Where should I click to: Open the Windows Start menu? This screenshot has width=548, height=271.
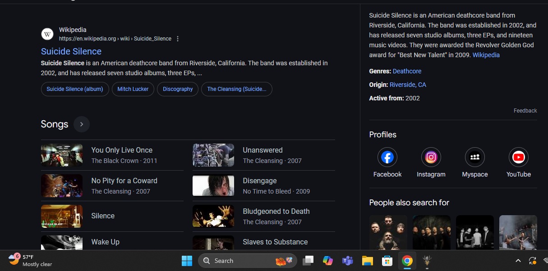coord(187,261)
